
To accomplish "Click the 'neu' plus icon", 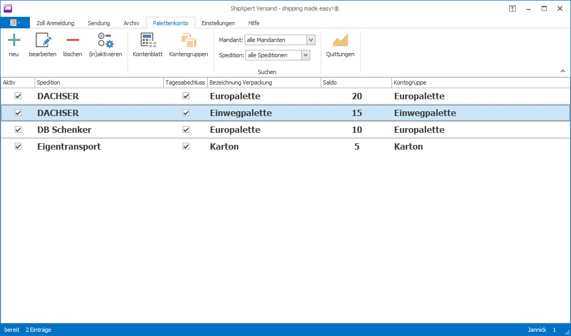I will pyautogui.click(x=14, y=40).
